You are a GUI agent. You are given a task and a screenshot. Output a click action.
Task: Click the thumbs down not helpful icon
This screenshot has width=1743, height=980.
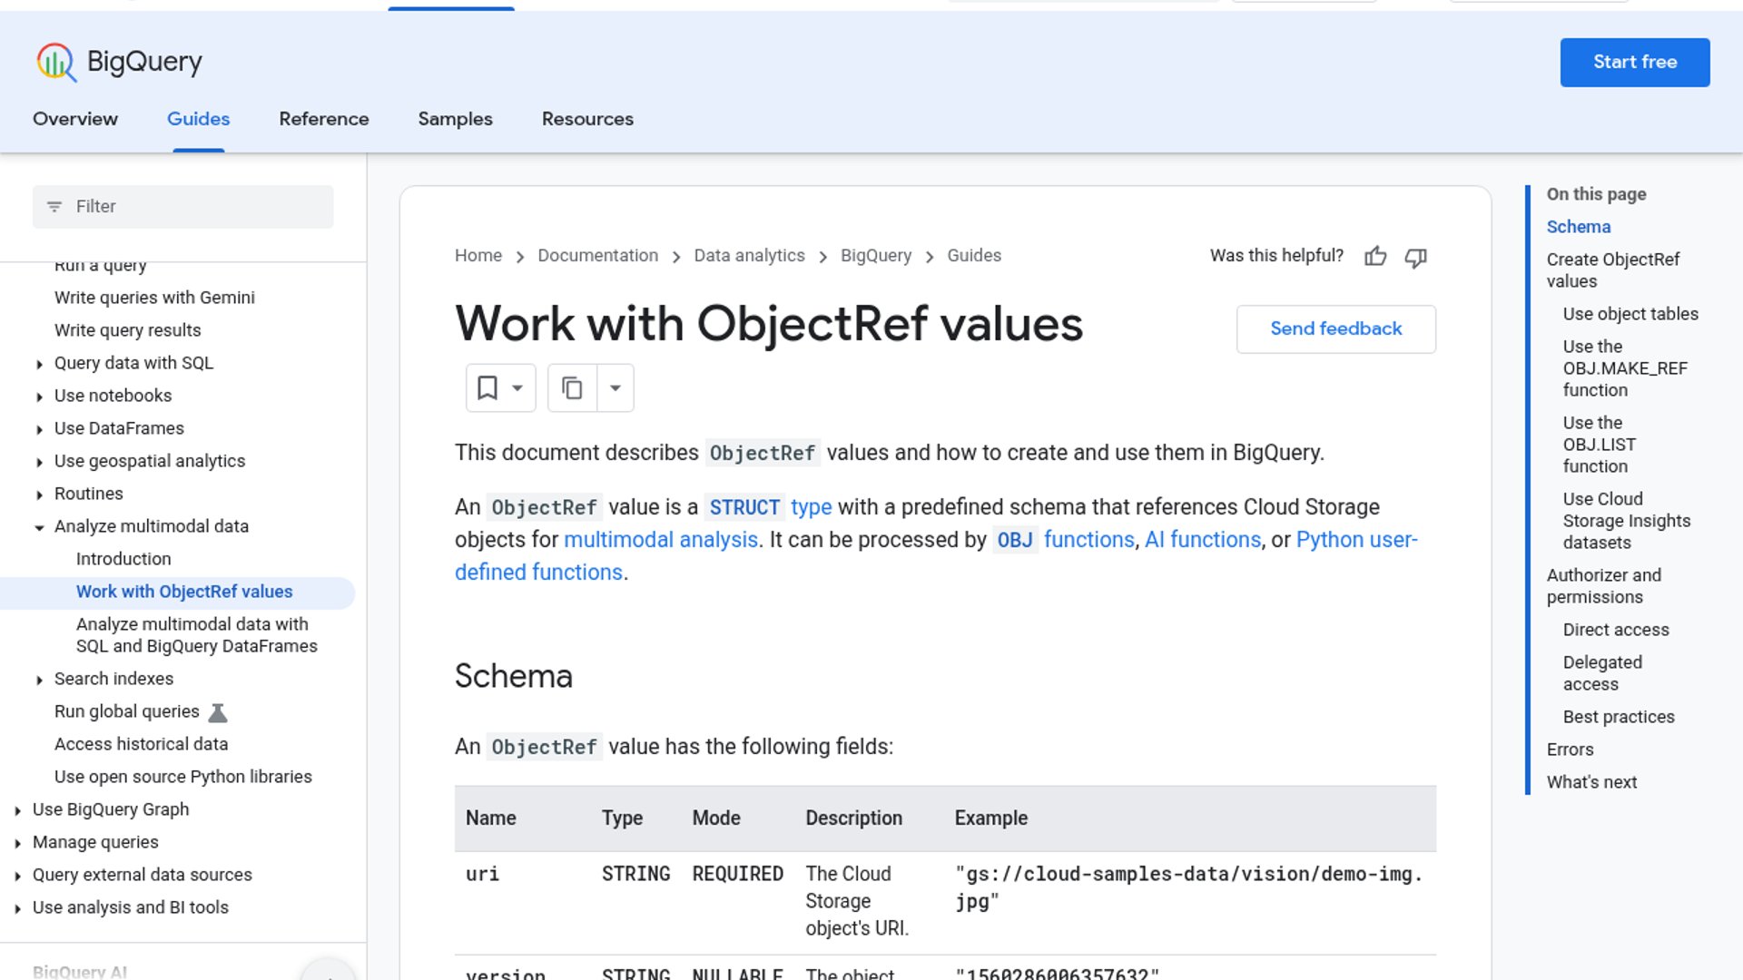pos(1415,258)
